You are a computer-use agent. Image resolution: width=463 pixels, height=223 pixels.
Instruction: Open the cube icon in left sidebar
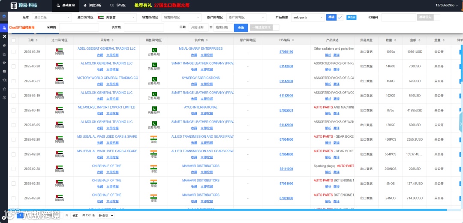4,16
